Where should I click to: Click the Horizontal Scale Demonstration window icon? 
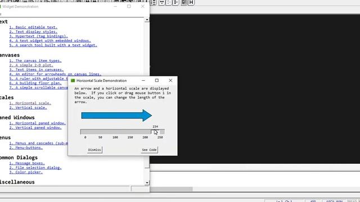pos(73,81)
